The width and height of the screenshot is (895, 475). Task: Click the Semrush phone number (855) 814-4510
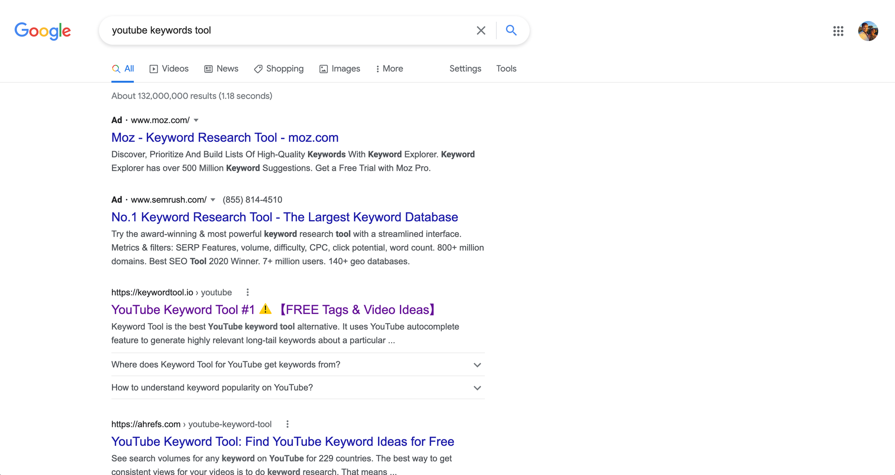point(252,200)
